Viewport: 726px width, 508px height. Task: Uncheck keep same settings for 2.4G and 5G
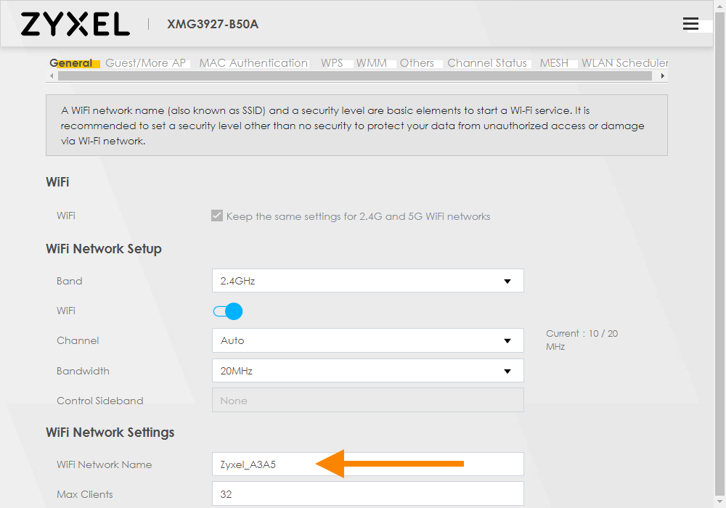[216, 215]
